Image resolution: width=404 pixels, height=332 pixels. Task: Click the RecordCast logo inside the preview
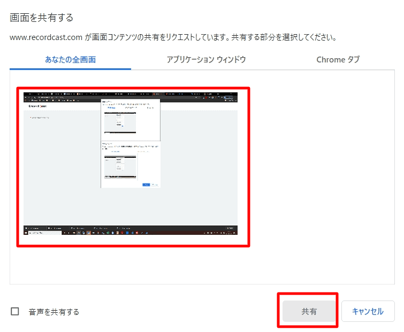pos(38,106)
